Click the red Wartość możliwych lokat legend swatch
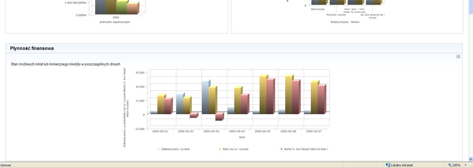 click(x=282, y=149)
